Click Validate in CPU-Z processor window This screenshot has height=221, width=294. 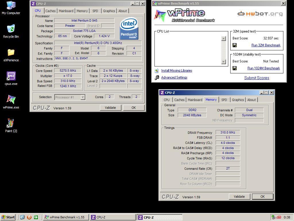click(x=110, y=108)
